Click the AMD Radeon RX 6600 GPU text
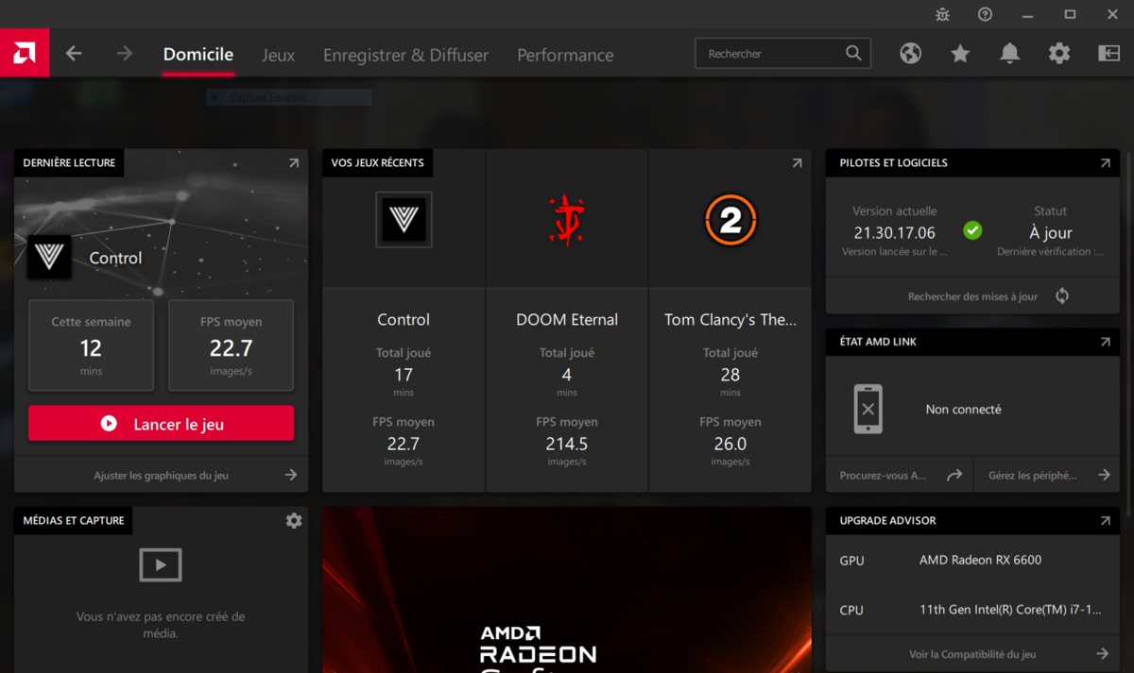The image size is (1134, 673). click(980, 560)
